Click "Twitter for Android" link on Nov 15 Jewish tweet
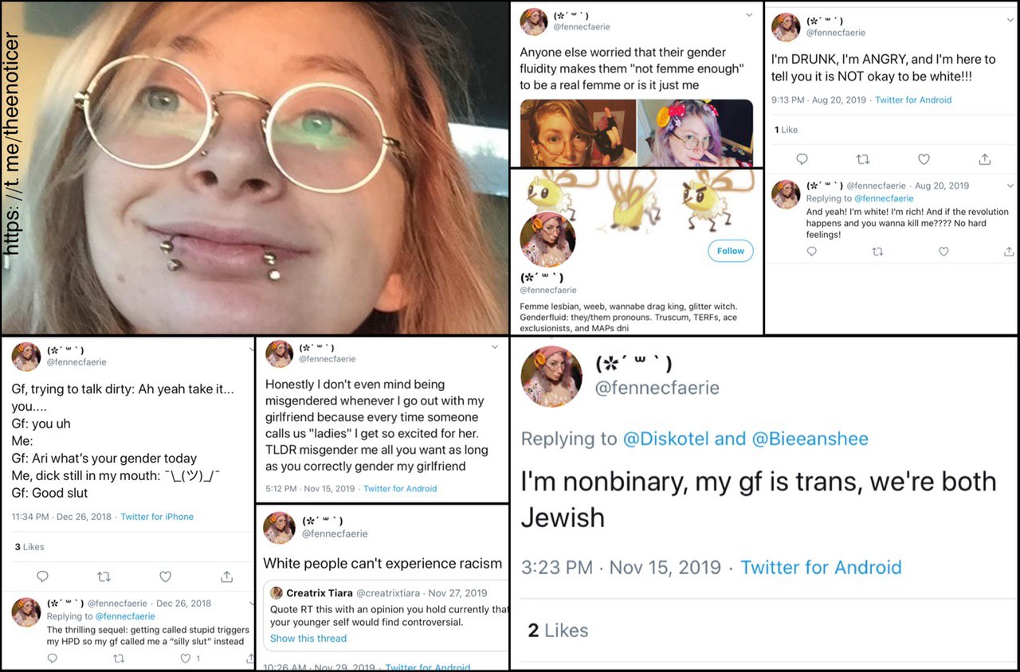1020x672 pixels. [x=821, y=568]
